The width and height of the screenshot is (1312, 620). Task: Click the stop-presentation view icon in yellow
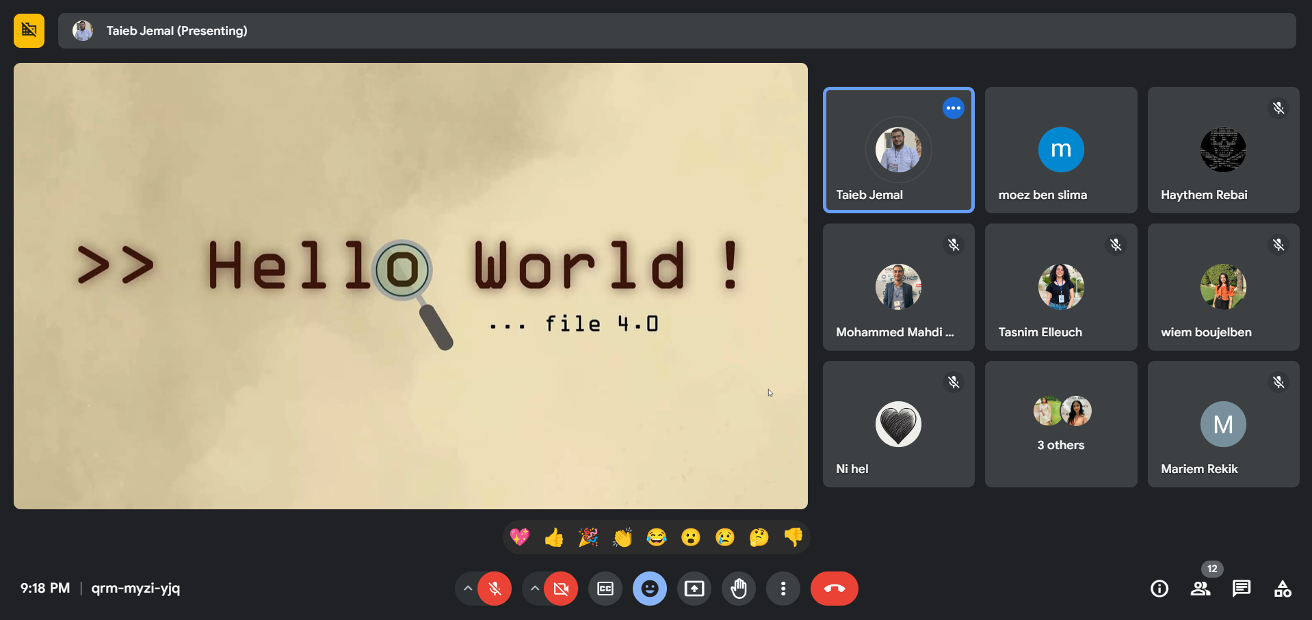pyautogui.click(x=29, y=30)
